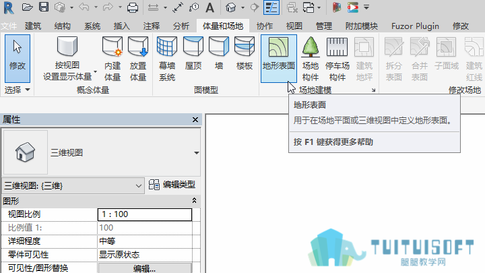
Task: Click the Fuzor play launcher icon
Action: [x=352, y=7]
